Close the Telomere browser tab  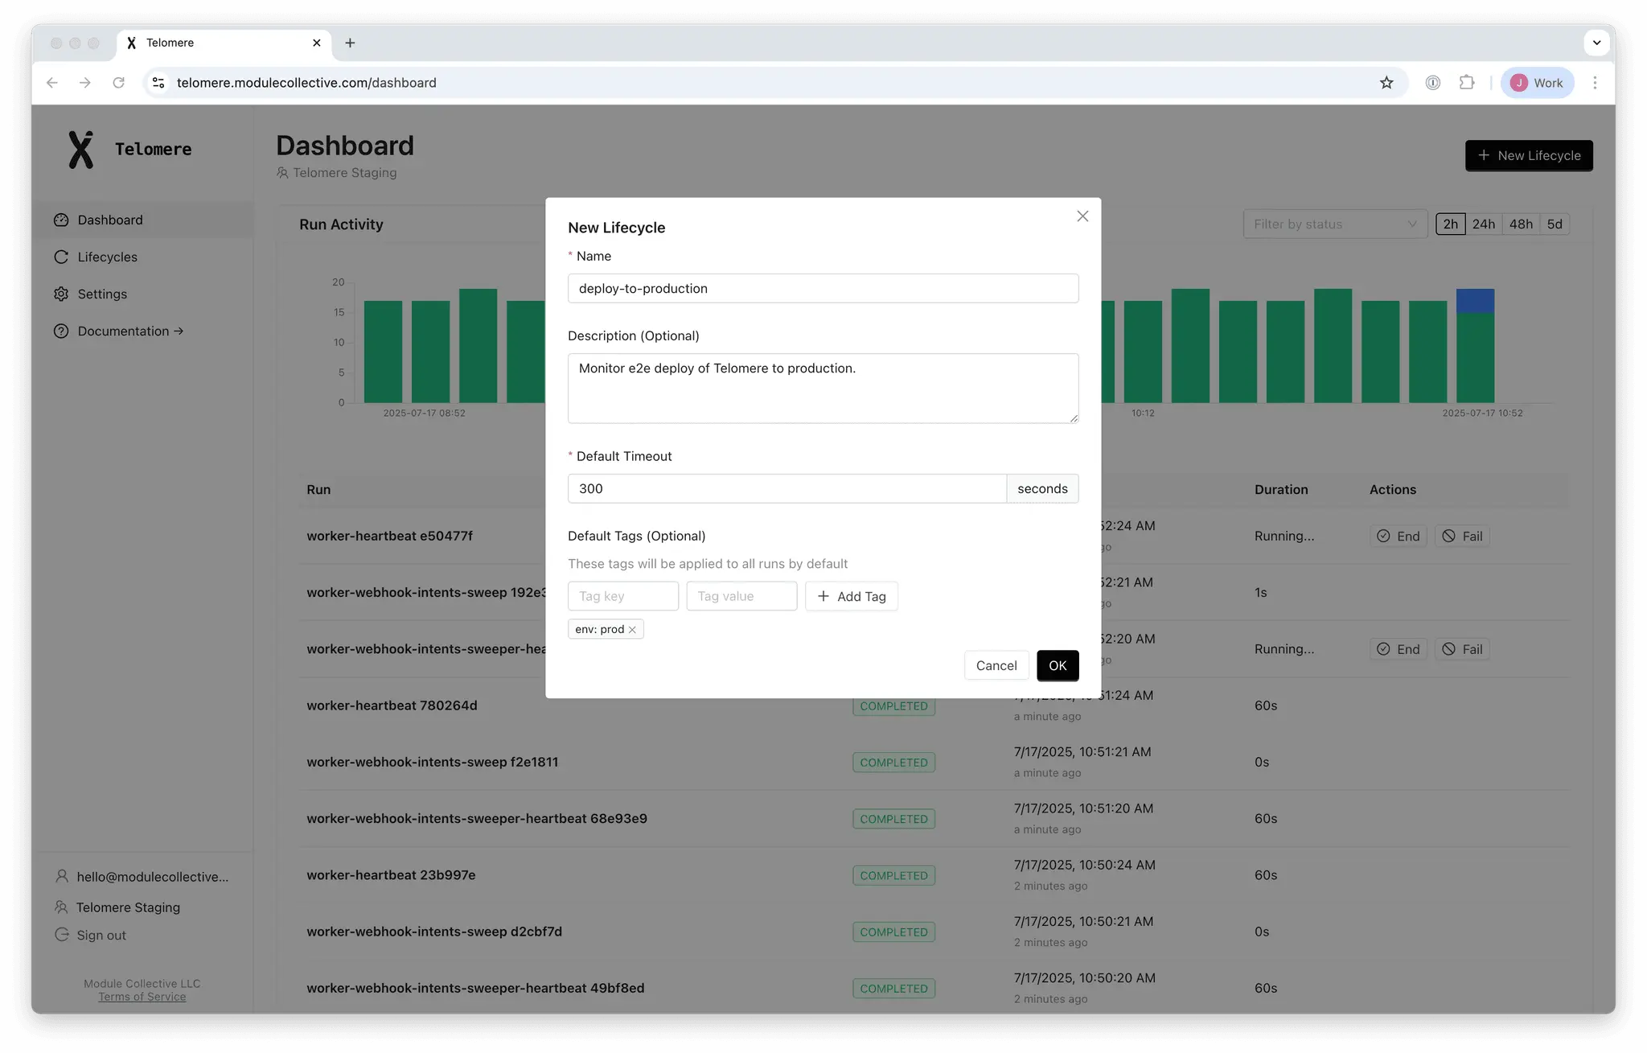pyautogui.click(x=317, y=43)
